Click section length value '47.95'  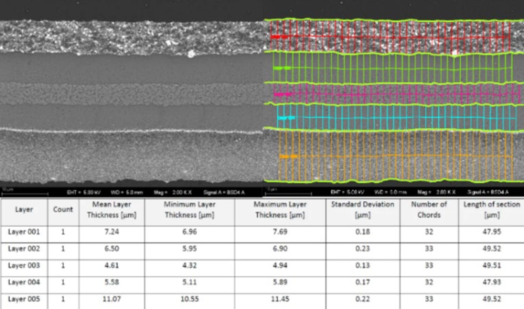492,231
